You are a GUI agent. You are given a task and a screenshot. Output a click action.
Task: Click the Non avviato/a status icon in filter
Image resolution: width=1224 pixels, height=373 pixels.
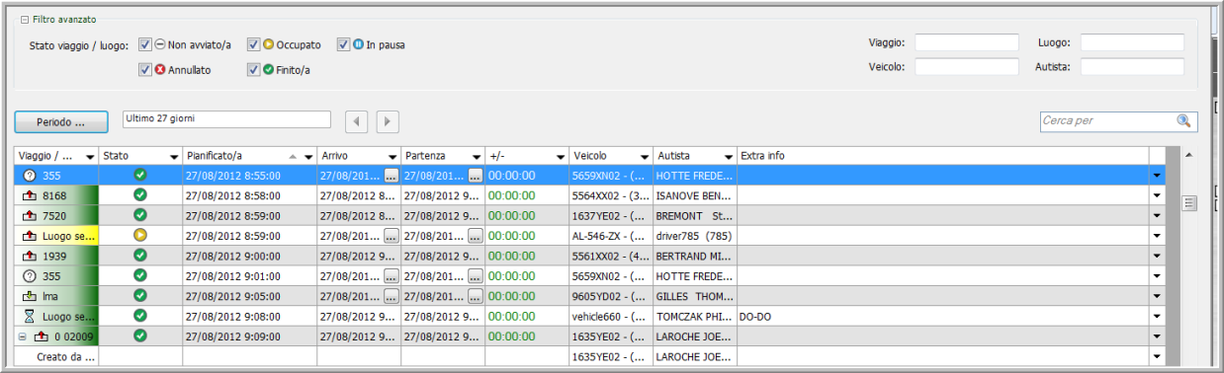point(160,44)
